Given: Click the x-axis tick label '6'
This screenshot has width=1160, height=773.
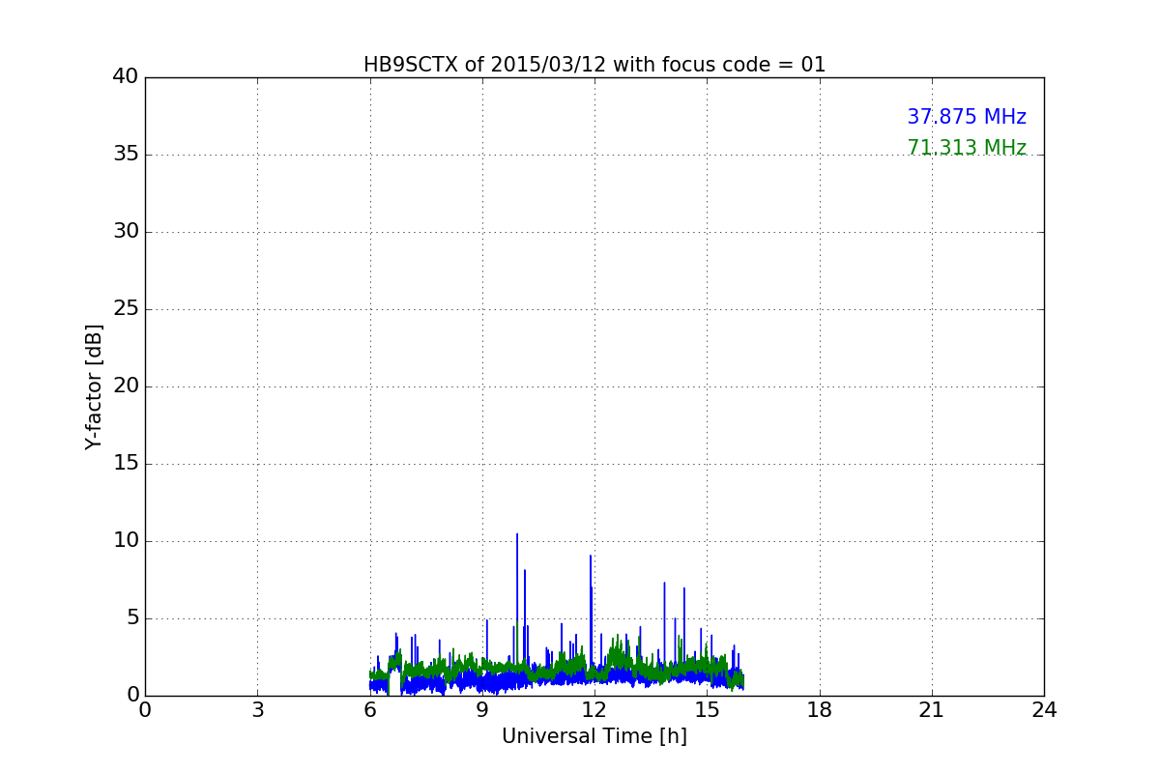Looking at the screenshot, I should (x=370, y=710).
